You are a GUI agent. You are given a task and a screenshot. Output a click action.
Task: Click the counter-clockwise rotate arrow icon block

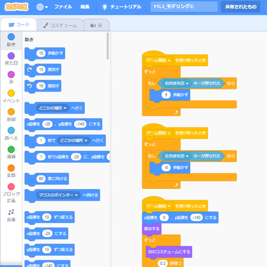click(x=29, y=86)
